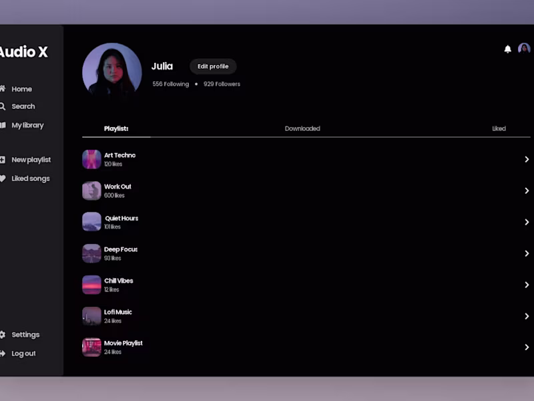Open the Settings gear icon
Screen dimensions: 534x401
(3, 335)
